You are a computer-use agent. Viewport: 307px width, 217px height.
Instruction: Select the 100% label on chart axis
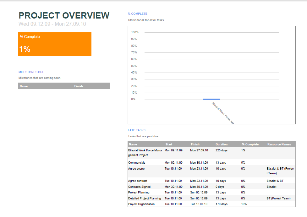[x=135, y=32]
